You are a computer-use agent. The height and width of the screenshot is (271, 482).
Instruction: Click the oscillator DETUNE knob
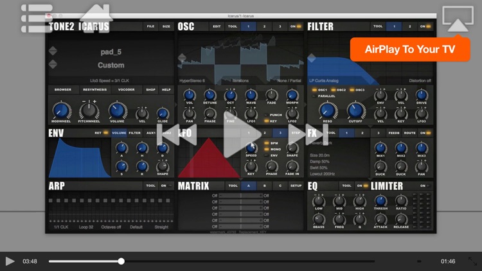(x=210, y=95)
